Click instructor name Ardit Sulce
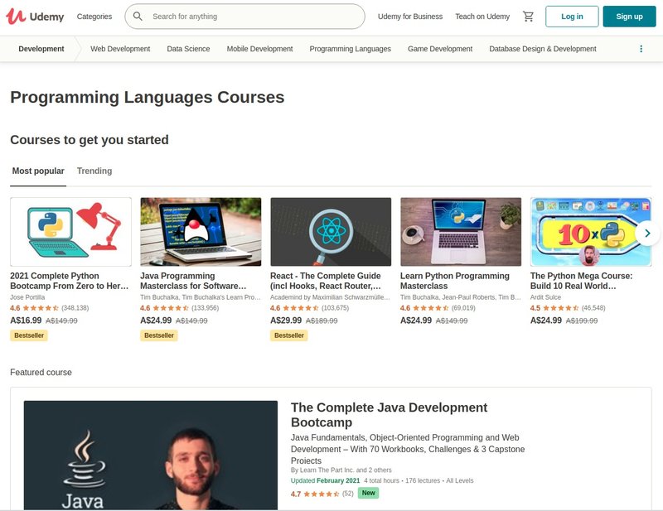This screenshot has height=511, width=663. tap(545, 297)
